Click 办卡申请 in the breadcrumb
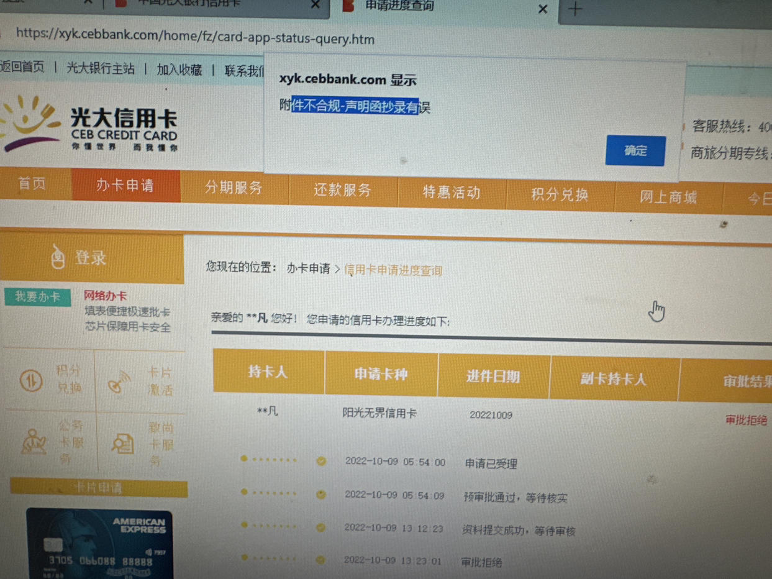This screenshot has width=772, height=579. 308,269
